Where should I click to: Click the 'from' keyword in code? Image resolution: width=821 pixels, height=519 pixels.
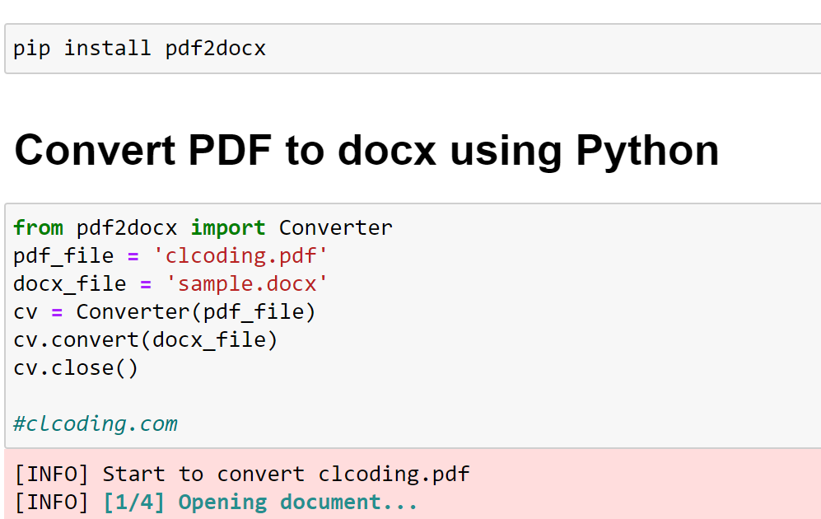38,228
